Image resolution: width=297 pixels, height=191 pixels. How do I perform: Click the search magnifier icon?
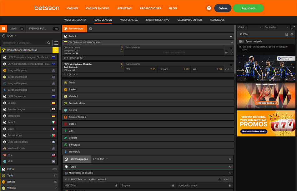(48, 43)
